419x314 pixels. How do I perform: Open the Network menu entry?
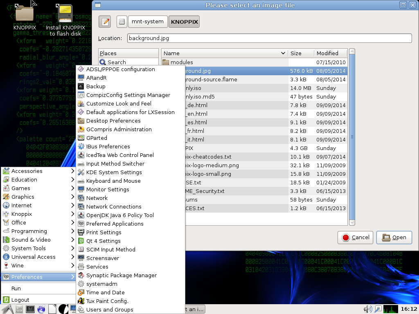[131, 198]
